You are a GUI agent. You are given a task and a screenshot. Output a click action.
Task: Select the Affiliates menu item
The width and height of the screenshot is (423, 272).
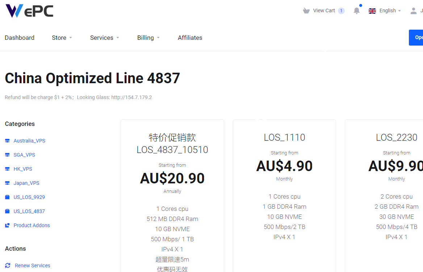point(190,38)
